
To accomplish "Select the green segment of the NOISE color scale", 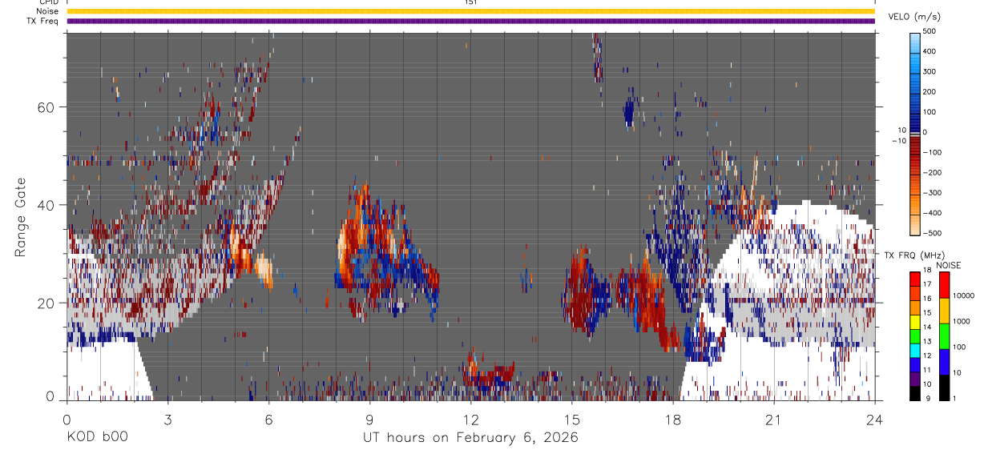I will click(945, 336).
